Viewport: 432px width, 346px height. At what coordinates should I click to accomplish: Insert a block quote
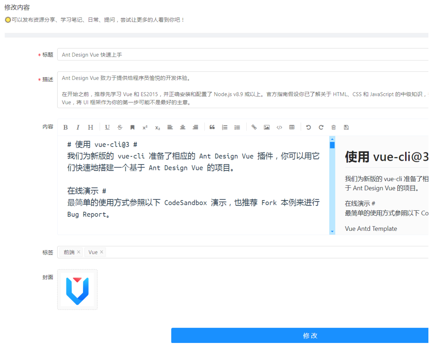coord(212,127)
